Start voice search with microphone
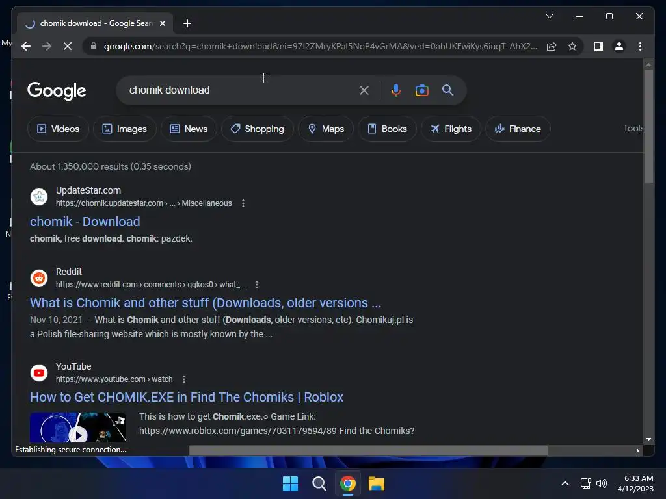 [x=396, y=90]
